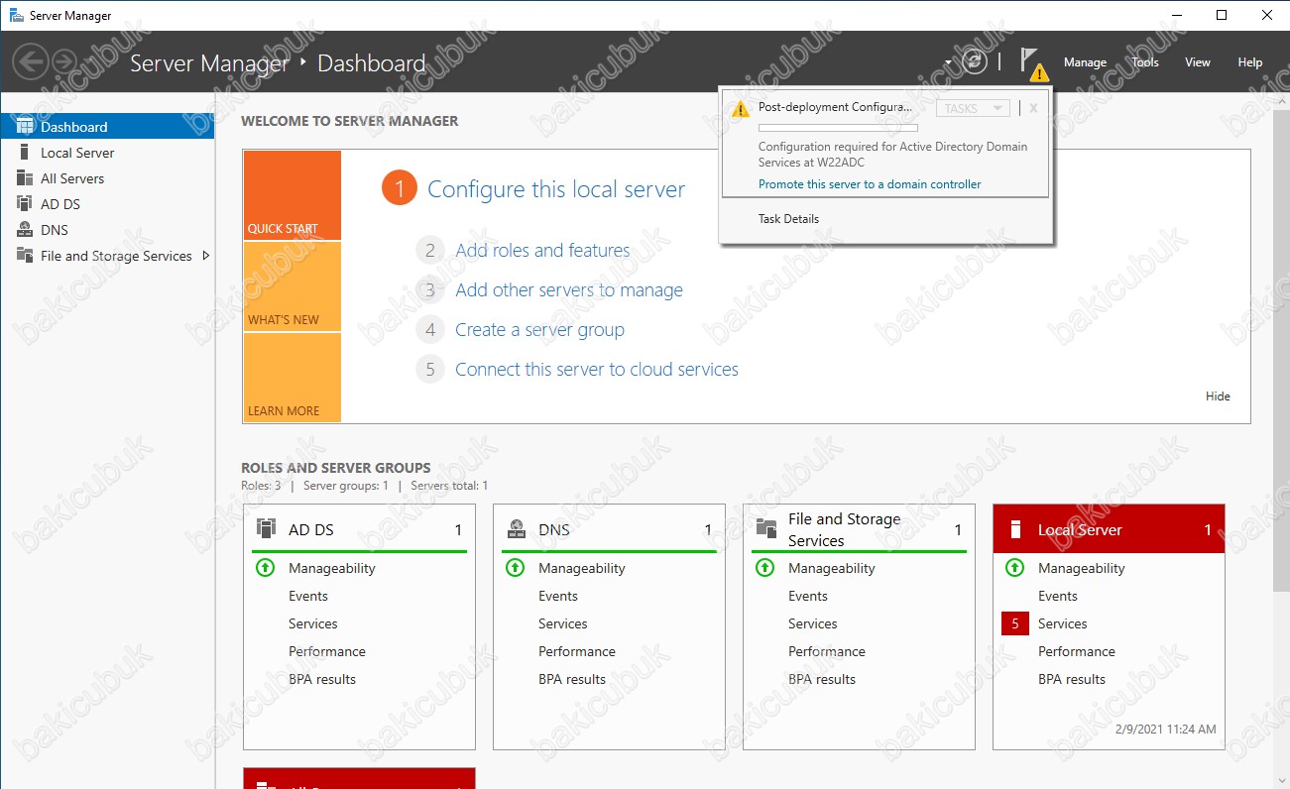Click the Post-deployment configuration progress bar
The image size is (1290, 789).
[x=838, y=128]
